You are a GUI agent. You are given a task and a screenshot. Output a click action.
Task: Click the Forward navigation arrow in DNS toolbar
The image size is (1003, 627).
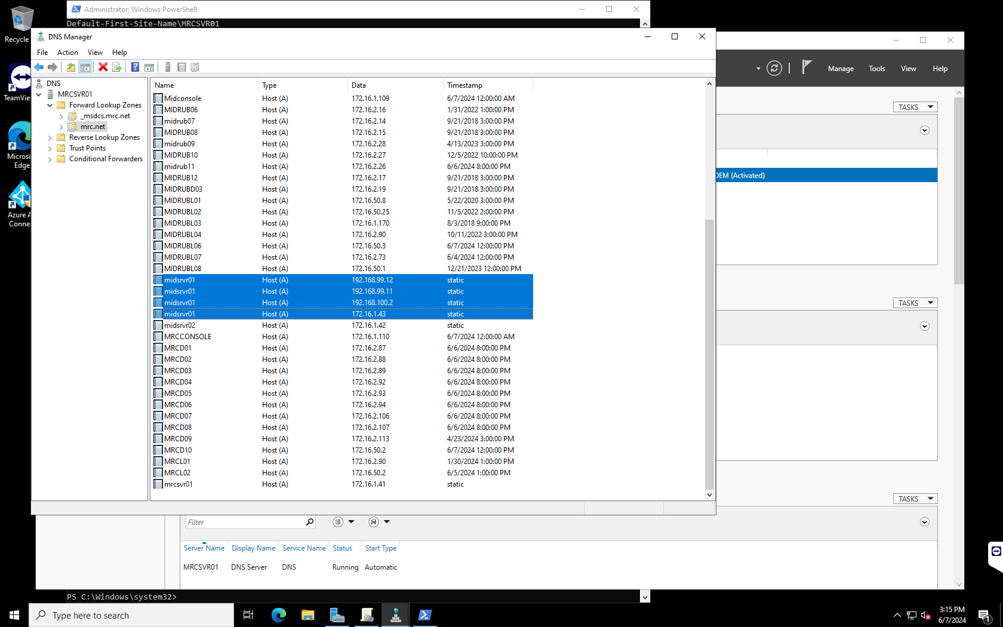(53, 67)
